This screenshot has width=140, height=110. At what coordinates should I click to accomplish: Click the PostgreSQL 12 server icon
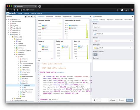(x=11, y=35)
